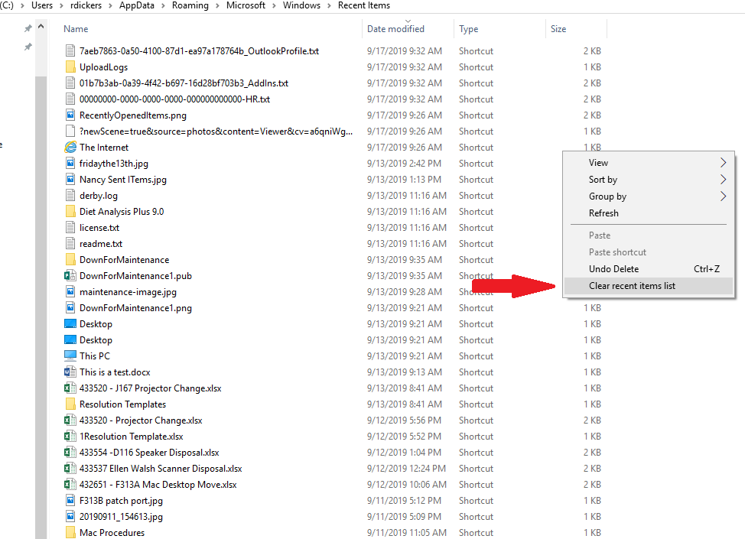Expand the Group by submenu arrow
The width and height of the screenshot is (745, 539).
723,196
